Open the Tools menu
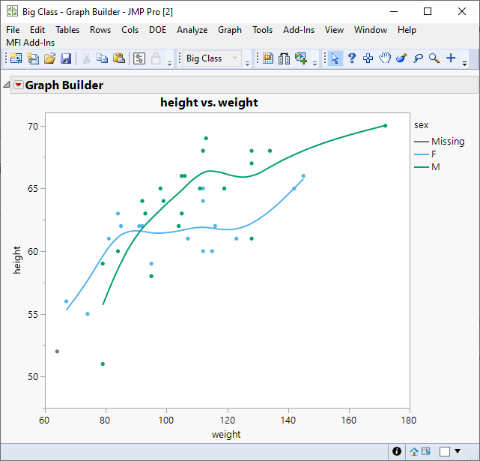This screenshot has width=480, height=461. (x=262, y=30)
